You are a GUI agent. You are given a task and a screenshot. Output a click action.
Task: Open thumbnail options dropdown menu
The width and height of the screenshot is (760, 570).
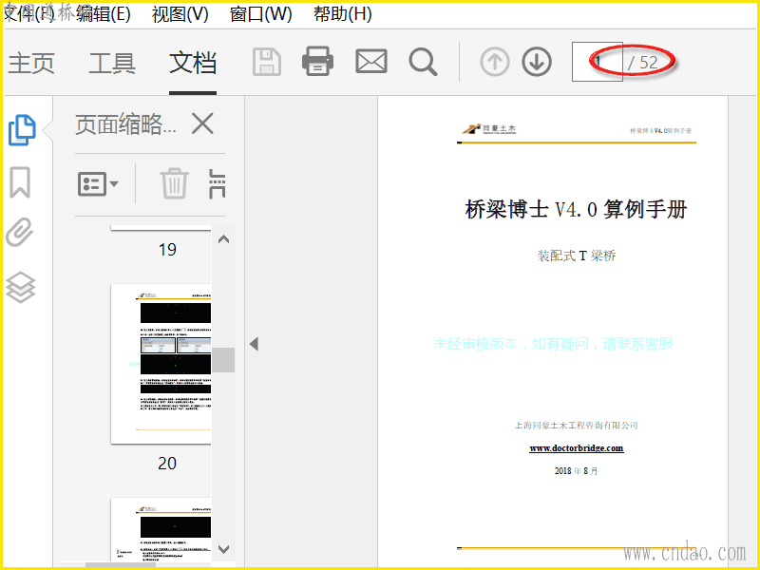[x=98, y=183]
